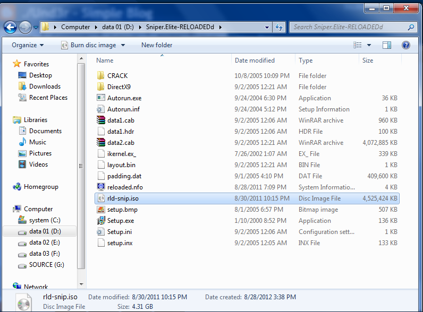
Task: Click the navigation pane scroll-up arrow
Action: 81,58
